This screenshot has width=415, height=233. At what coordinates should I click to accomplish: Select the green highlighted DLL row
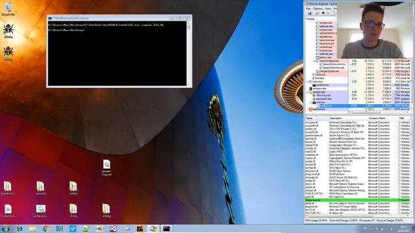[357, 200]
